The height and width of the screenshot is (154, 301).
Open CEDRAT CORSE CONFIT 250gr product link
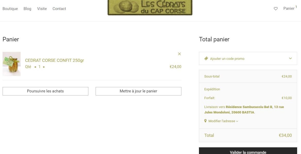click(x=54, y=61)
